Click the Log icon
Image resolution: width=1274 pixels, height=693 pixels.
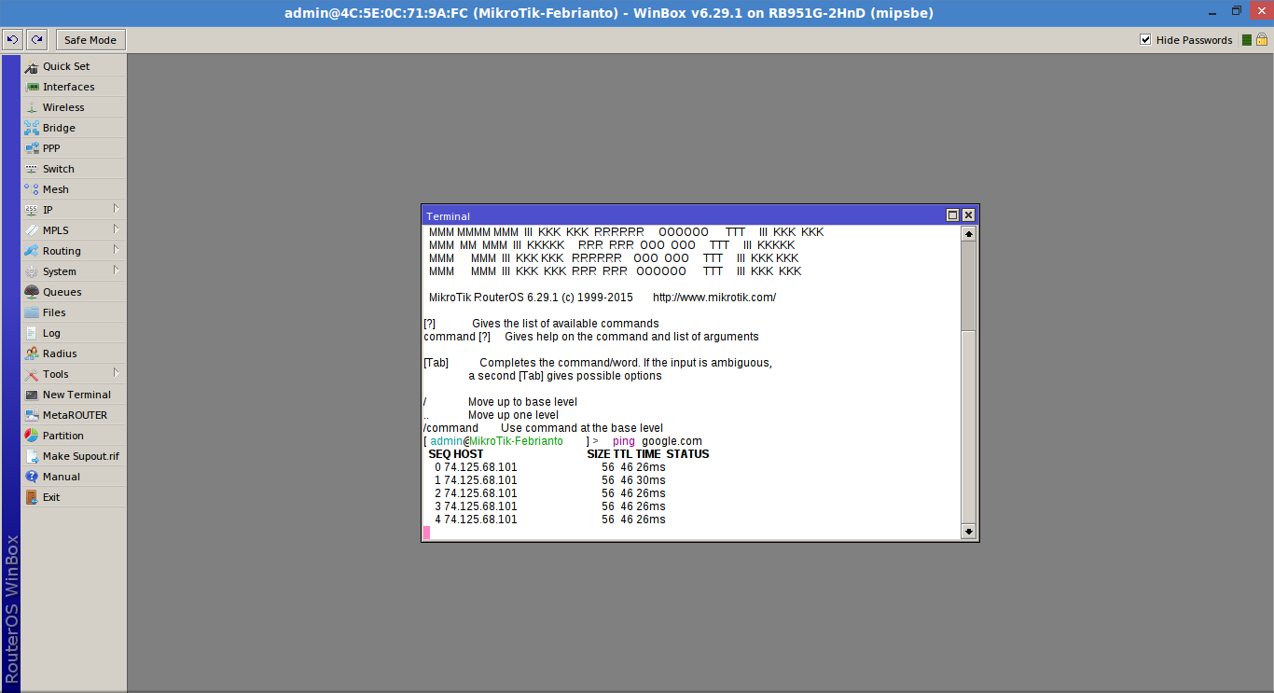(32, 333)
